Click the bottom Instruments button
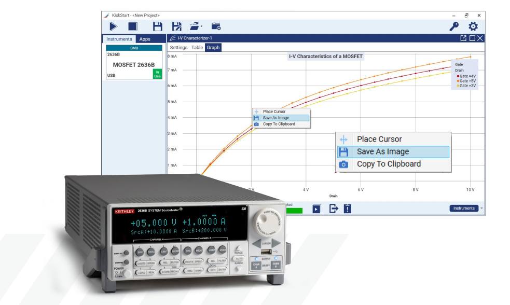The width and height of the screenshot is (510, 305). (464, 208)
